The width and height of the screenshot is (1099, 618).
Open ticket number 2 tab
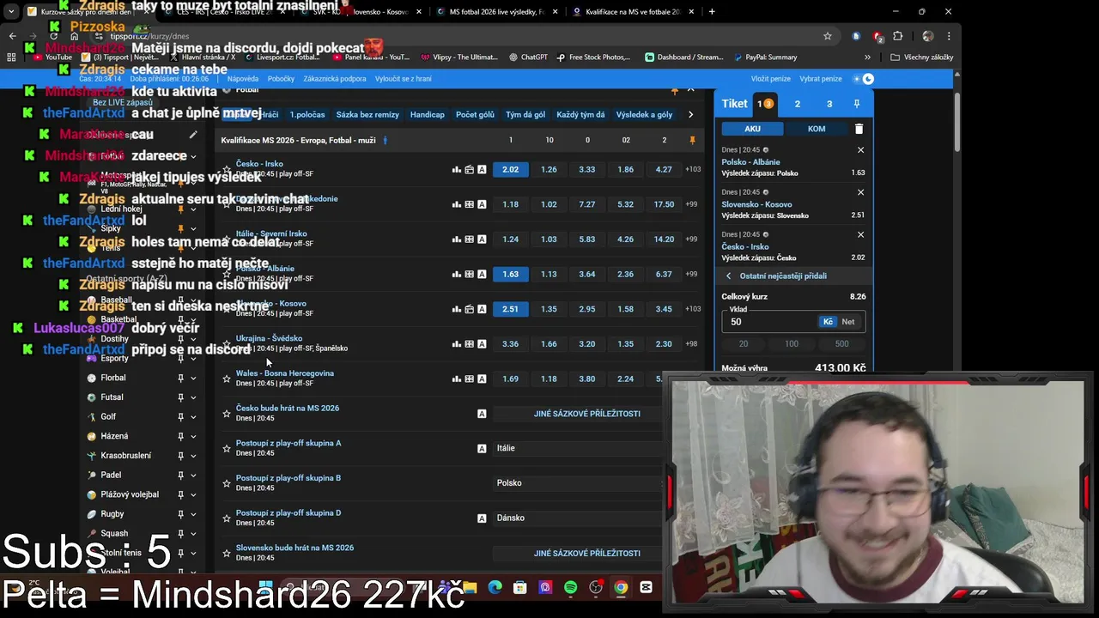coord(797,104)
